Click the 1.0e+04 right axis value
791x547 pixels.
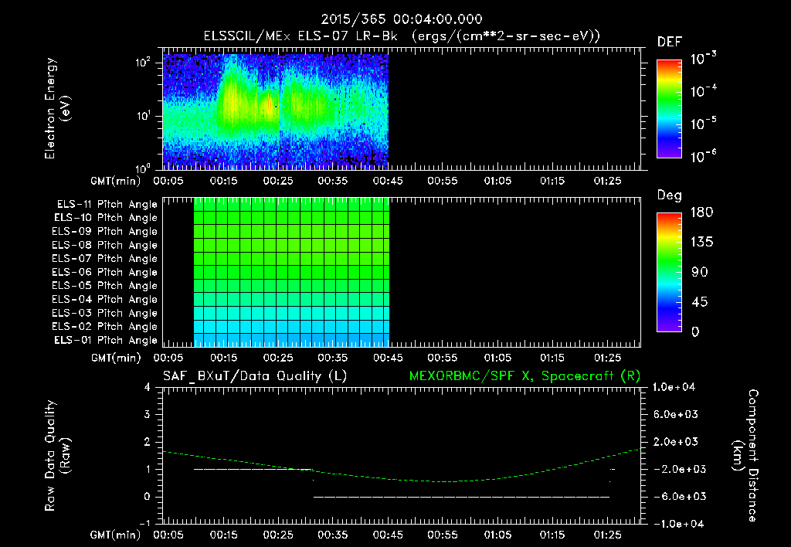tap(674, 387)
